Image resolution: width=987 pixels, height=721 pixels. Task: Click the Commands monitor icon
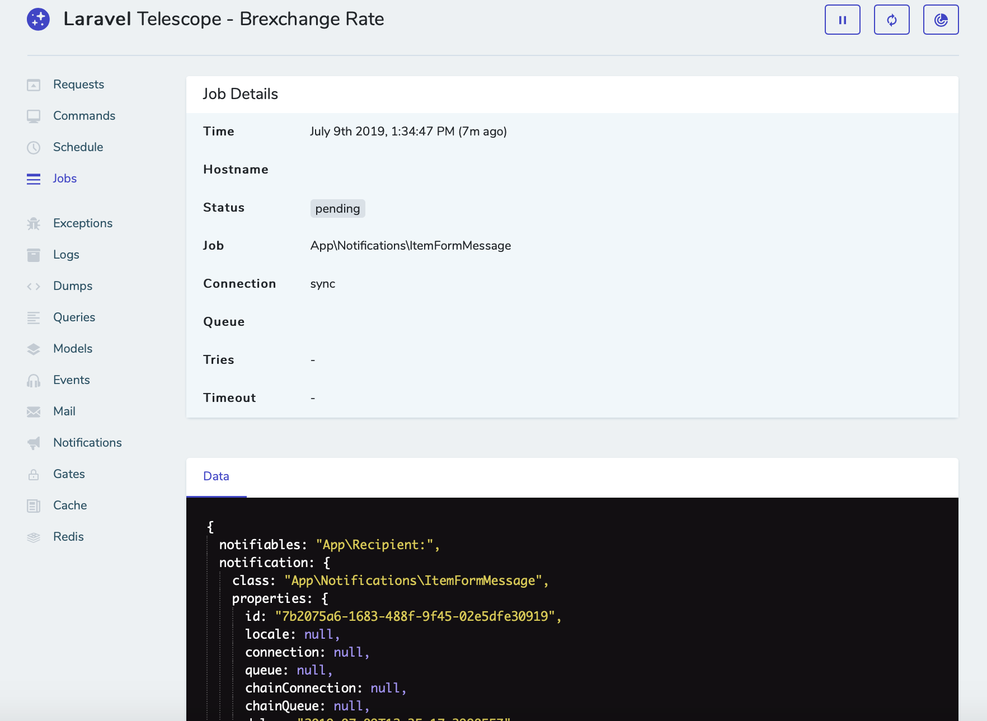point(34,116)
